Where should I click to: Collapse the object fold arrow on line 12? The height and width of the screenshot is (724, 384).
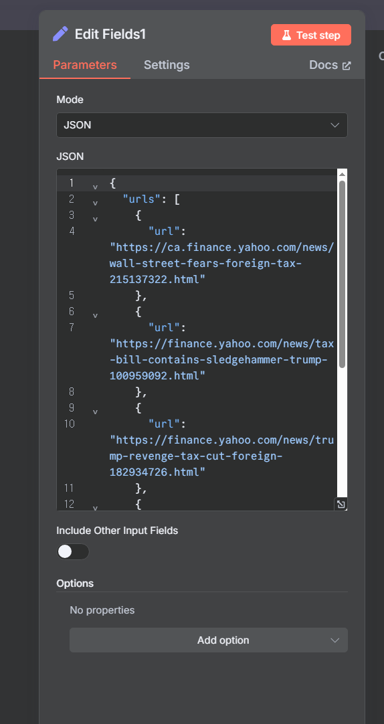point(95,507)
